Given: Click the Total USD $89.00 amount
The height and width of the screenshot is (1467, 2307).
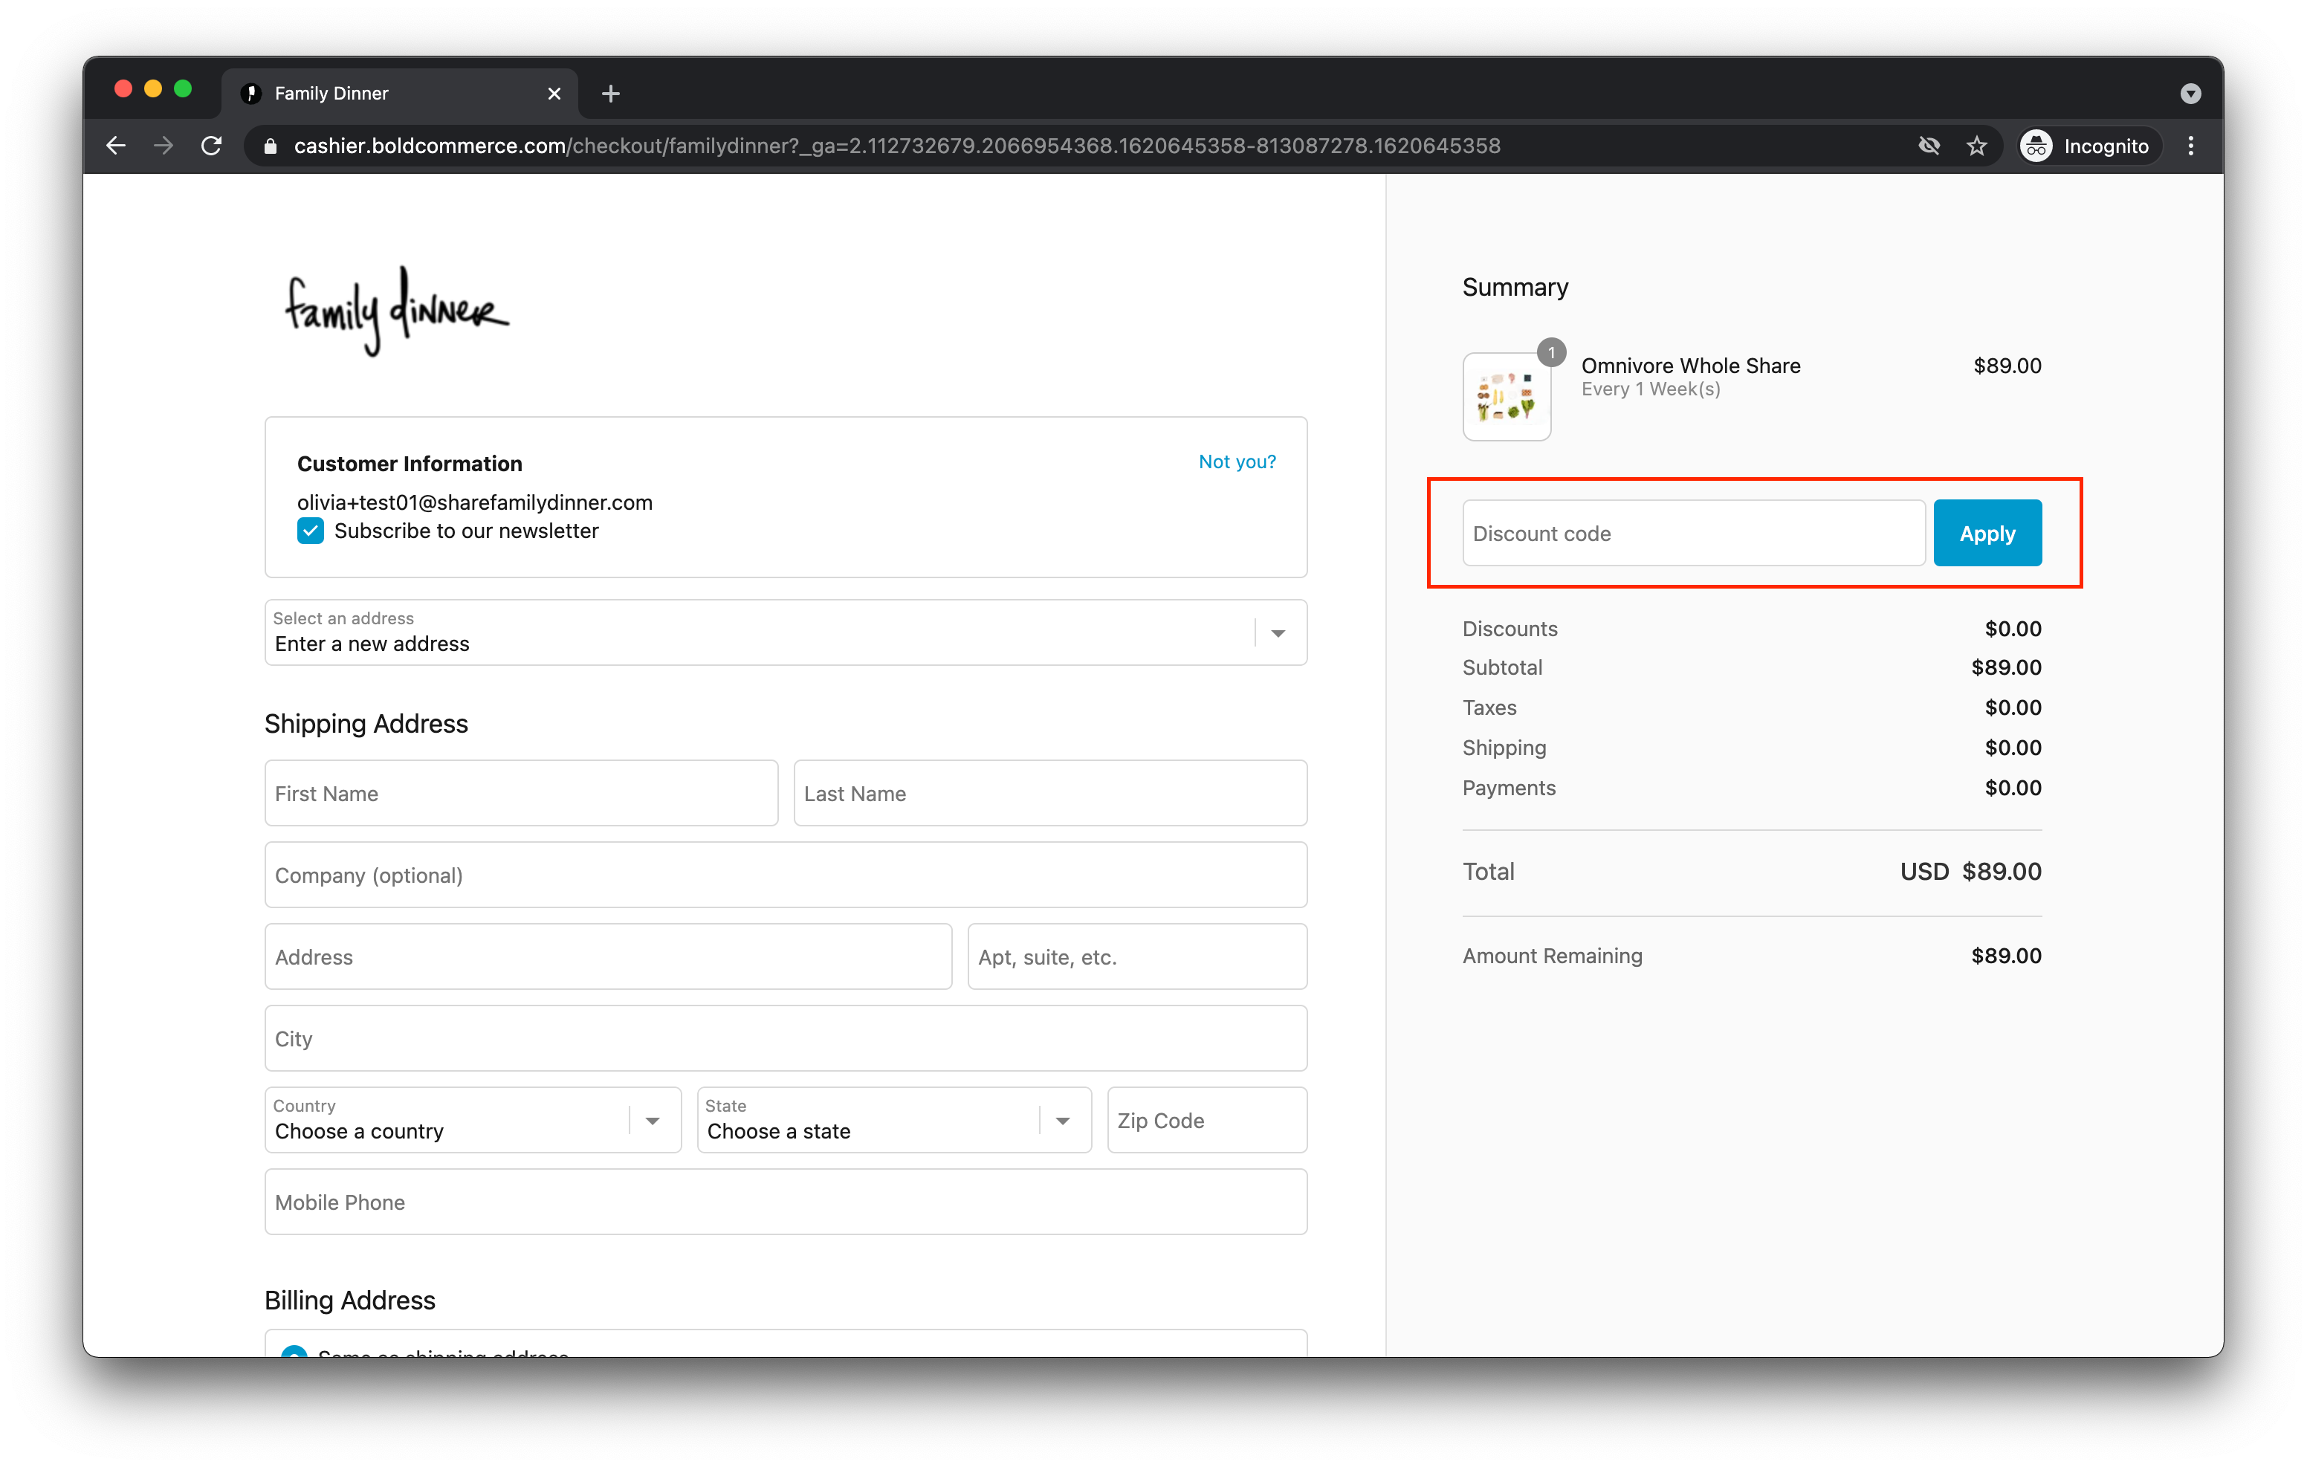Looking at the screenshot, I should 1971,871.
